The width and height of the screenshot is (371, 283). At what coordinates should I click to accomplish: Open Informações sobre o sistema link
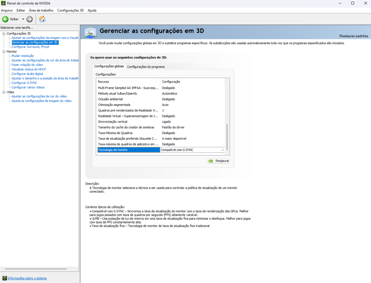click(x=27, y=278)
